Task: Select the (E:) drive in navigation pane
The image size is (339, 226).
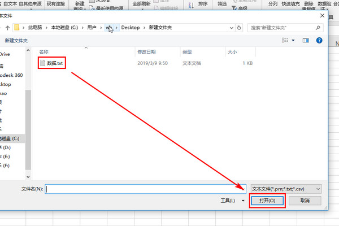Action: pos(6,157)
